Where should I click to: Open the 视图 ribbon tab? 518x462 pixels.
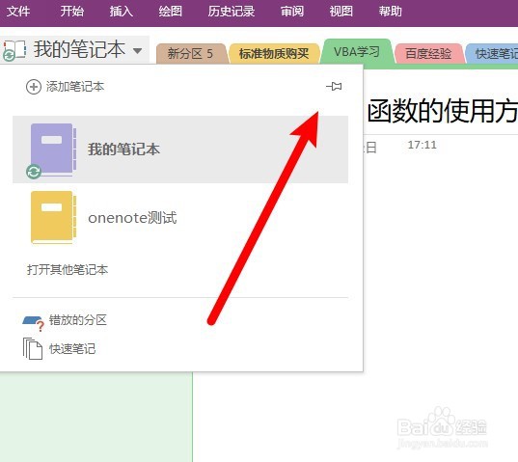pos(341,12)
